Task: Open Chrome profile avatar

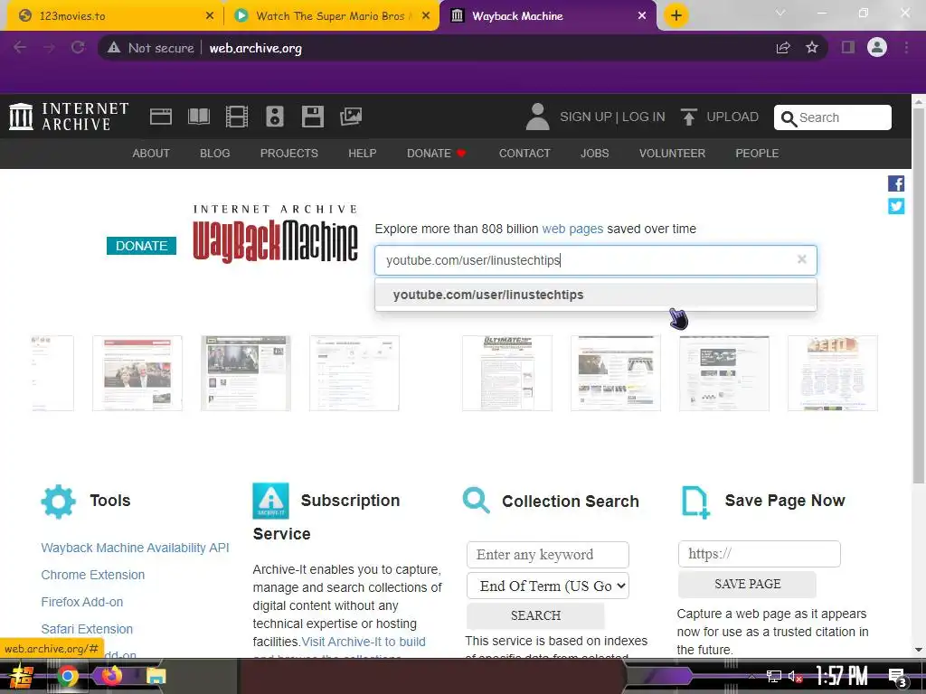Action: pos(877,47)
